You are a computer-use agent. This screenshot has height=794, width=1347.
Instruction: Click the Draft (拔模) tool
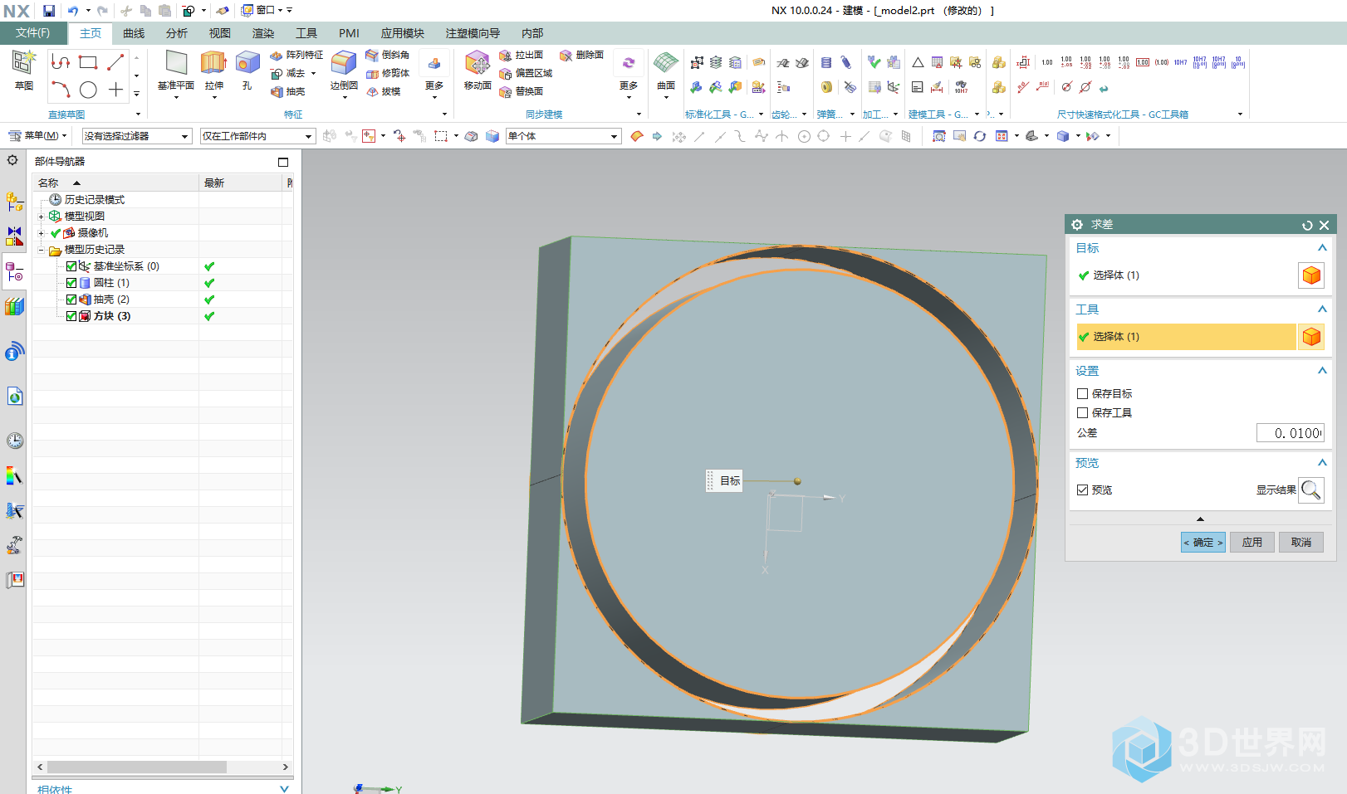click(384, 91)
